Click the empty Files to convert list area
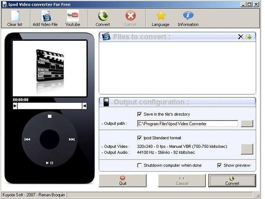 tap(177, 68)
